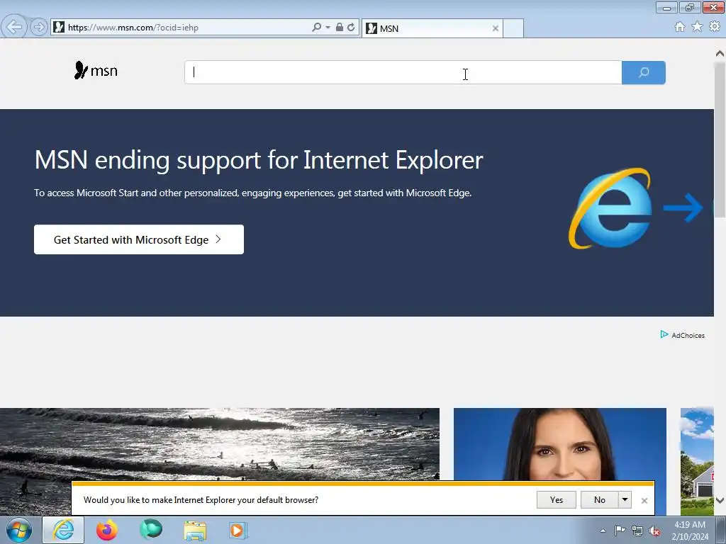Launch Firefox from the taskbar
726x544 pixels.
coord(107,530)
